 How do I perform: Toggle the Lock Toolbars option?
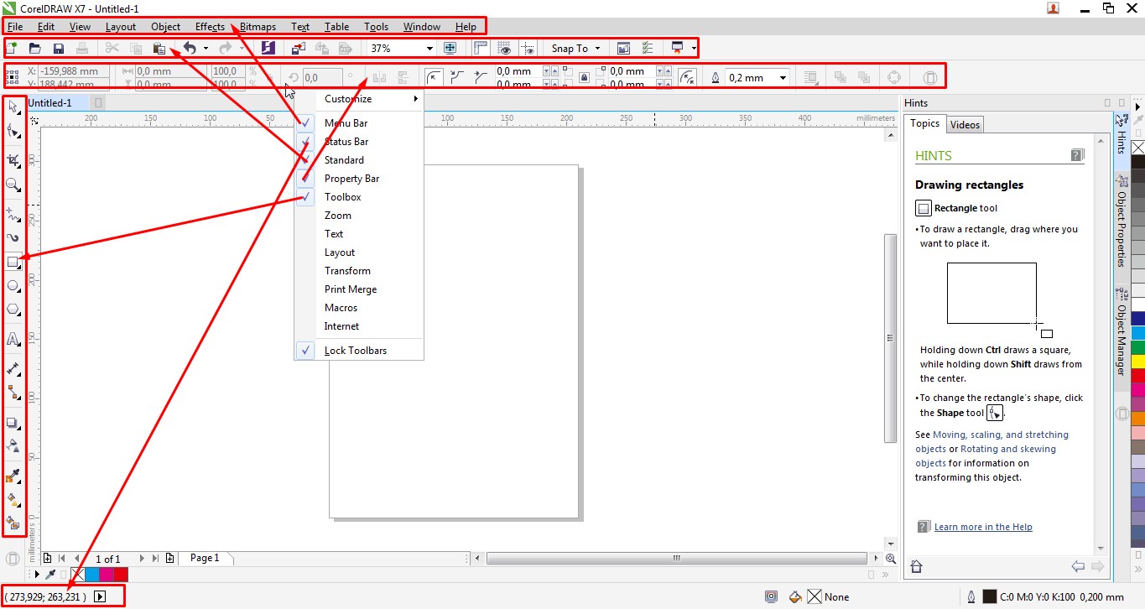coord(355,350)
